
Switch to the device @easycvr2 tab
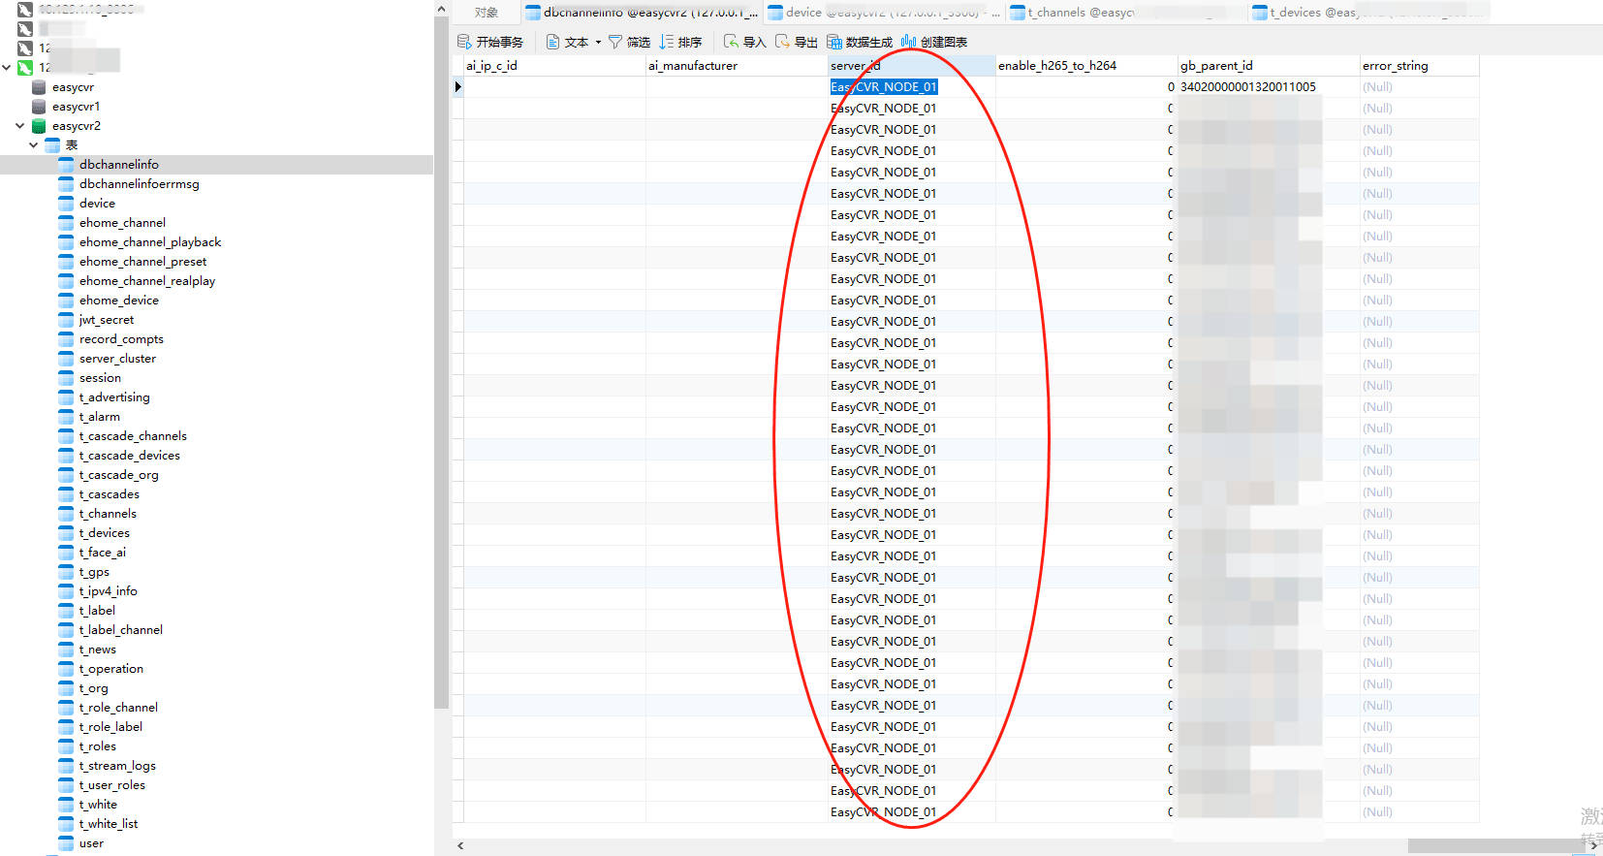884,13
